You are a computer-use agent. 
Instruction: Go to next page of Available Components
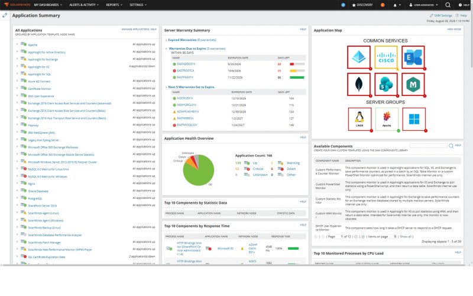(356, 237)
